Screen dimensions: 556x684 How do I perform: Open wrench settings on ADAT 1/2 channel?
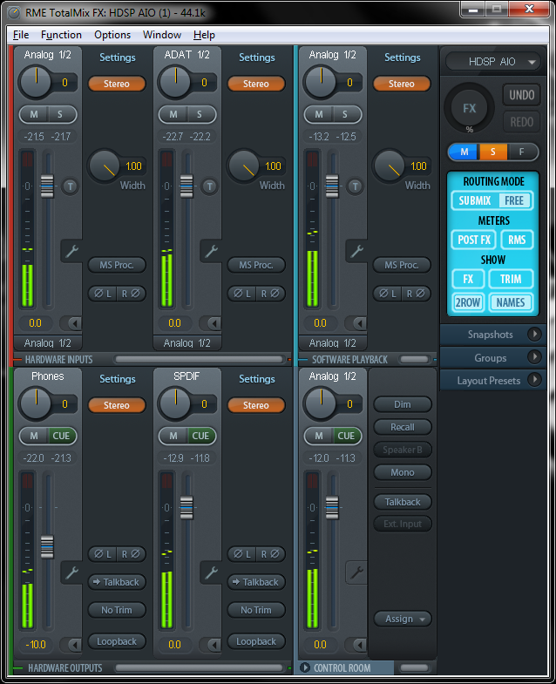(x=211, y=251)
